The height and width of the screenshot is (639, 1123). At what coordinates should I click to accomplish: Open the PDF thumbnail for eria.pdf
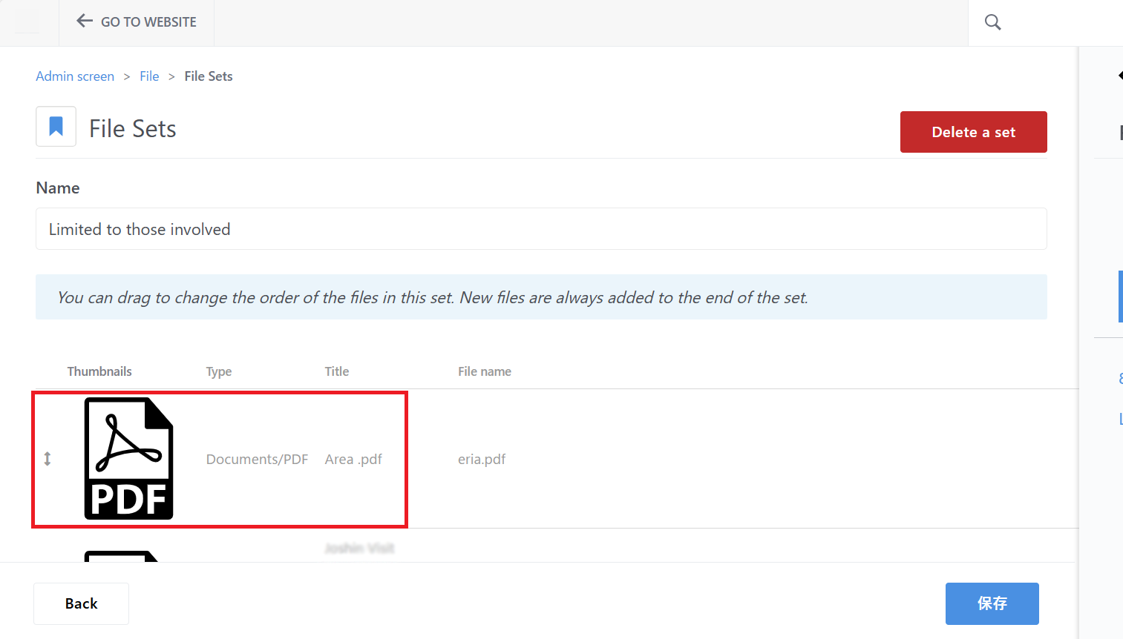click(129, 458)
